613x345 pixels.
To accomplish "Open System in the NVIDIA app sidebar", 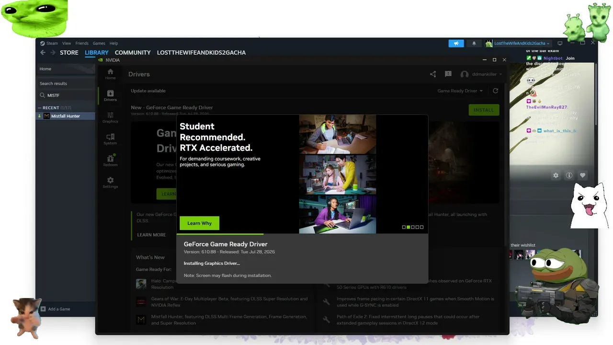I will click(x=110, y=139).
